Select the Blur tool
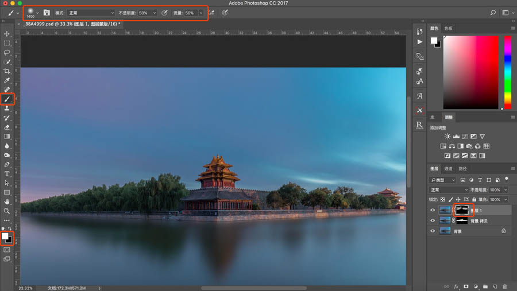This screenshot has width=517, height=291. tap(7, 146)
